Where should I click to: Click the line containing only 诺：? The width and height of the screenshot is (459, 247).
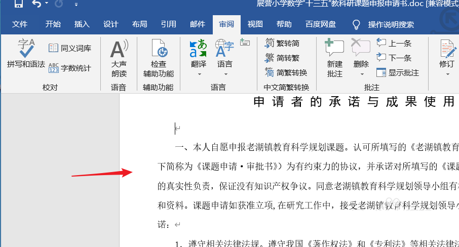click(169, 225)
